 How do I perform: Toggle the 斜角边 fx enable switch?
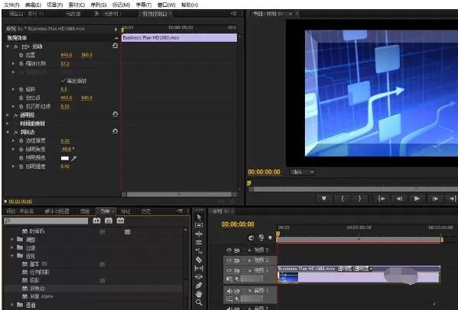pos(16,132)
